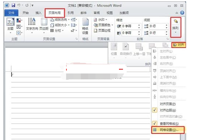The height and width of the screenshot is (140, 199).
Task: Click the Manuscript Paper Settings (稿纸设置) icon
Action: tap(85, 26)
